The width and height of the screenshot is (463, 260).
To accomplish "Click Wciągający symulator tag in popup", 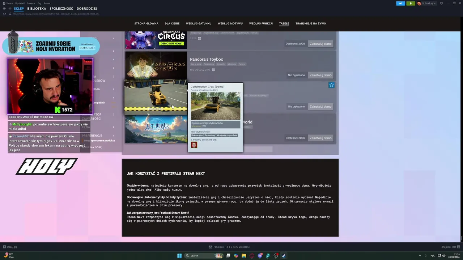I will coord(227,135).
